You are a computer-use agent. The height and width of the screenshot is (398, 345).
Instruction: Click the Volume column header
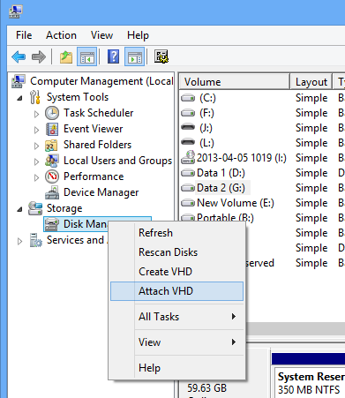pyautogui.click(x=234, y=82)
